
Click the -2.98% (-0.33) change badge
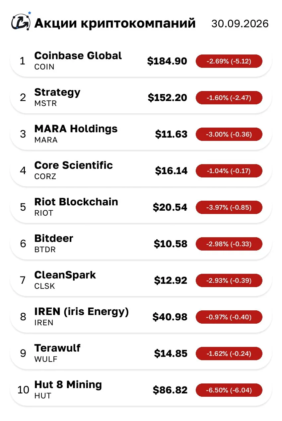[x=229, y=244]
